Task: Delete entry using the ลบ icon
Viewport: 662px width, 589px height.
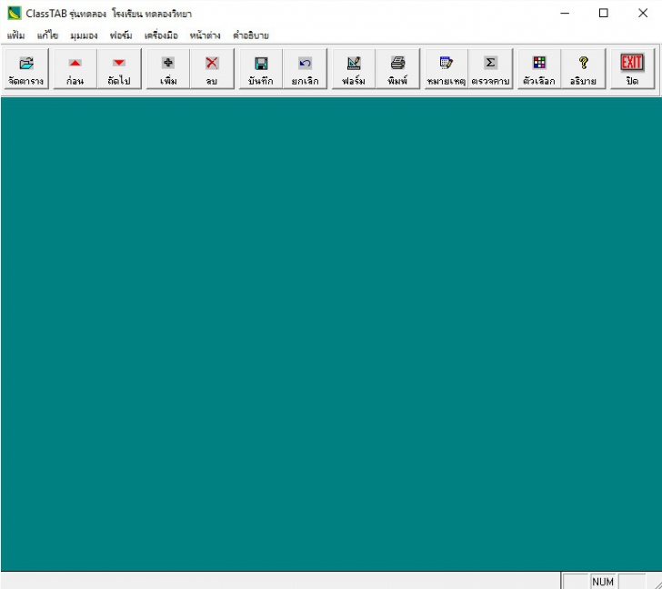Action: tap(212, 69)
